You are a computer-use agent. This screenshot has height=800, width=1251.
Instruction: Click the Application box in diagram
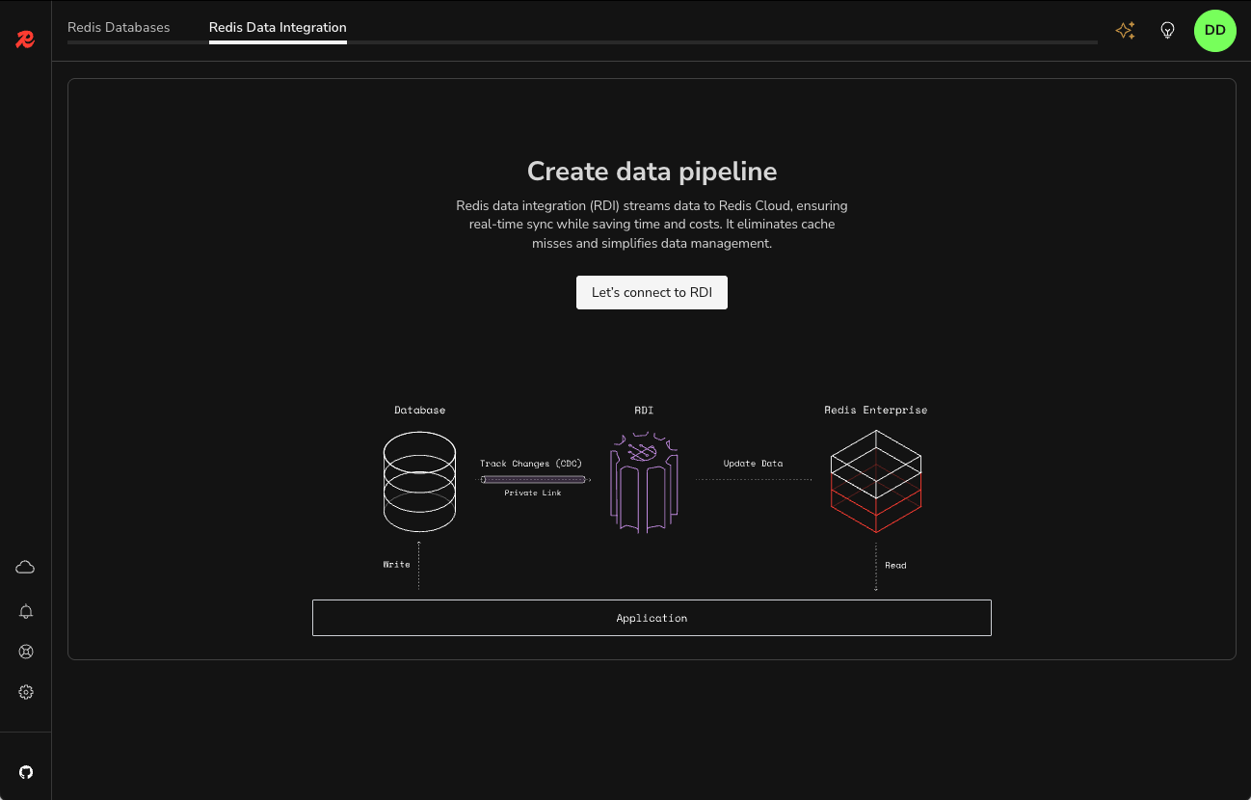652,618
